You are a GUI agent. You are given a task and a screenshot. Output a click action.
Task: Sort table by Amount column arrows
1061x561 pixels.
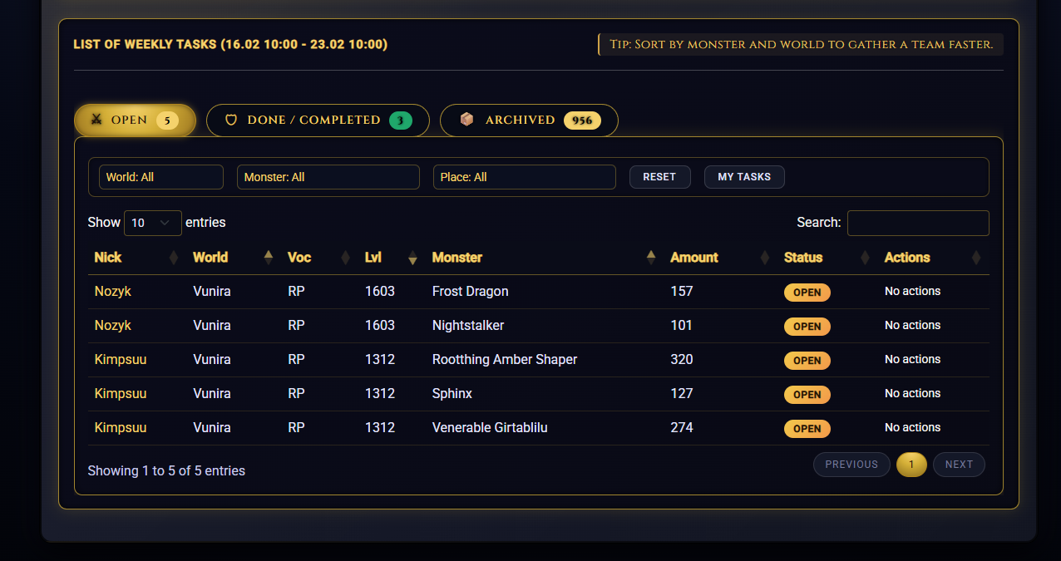click(x=764, y=258)
